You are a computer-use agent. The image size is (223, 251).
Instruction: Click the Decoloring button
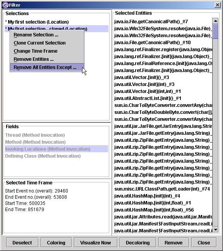(x=138, y=243)
